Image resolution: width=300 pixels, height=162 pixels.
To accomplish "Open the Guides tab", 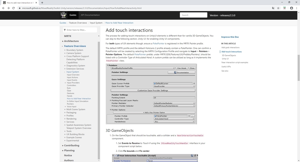I will 73,15.
